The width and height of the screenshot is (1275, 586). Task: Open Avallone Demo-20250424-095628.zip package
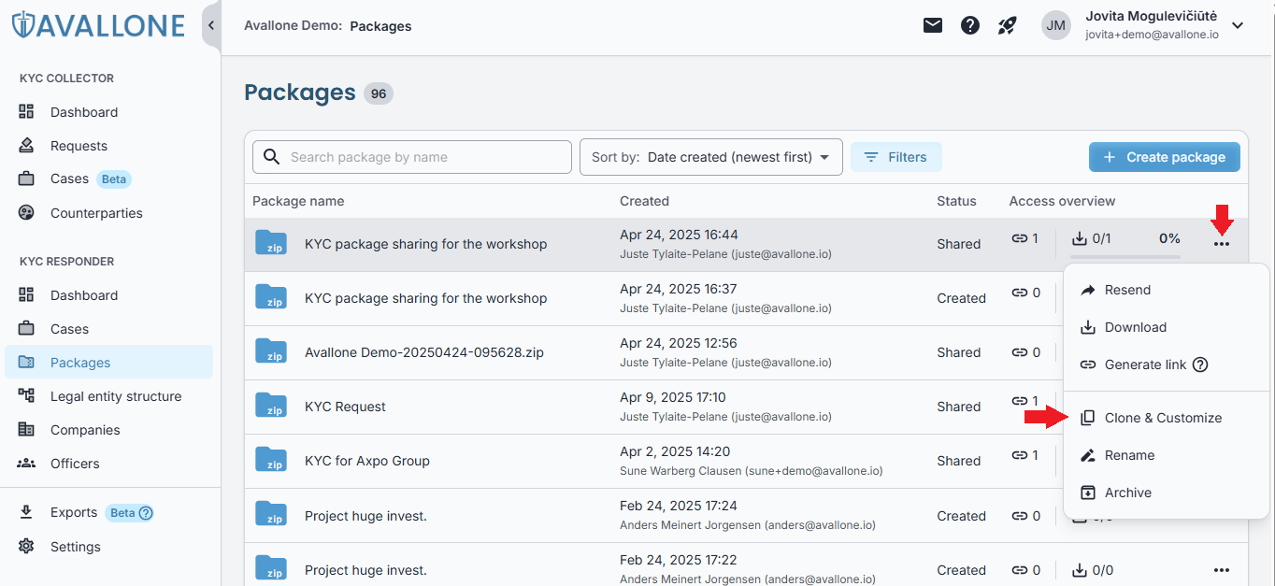424,352
